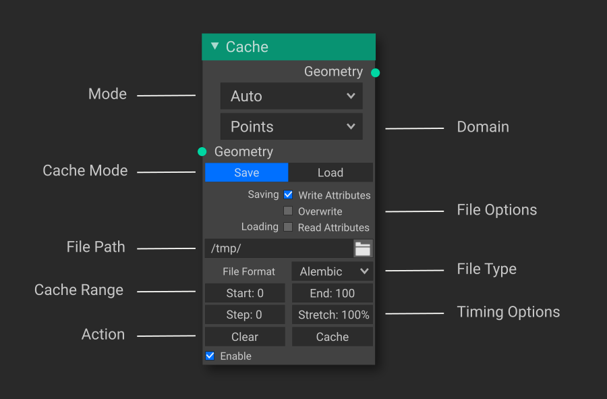Click the /tmp/ file path field
Viewport: 607px width, 399px height.
point(279,248)
